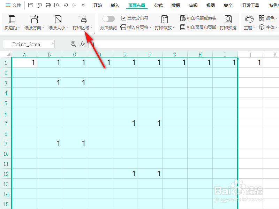Click cell E12 containing 1
The image size is (279, 209).
[x=125, y=173]
